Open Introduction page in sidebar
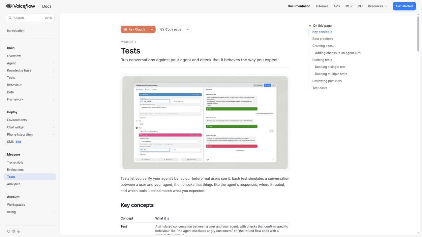The height and width of the screenshot is (237, 422). pos(30,31)
